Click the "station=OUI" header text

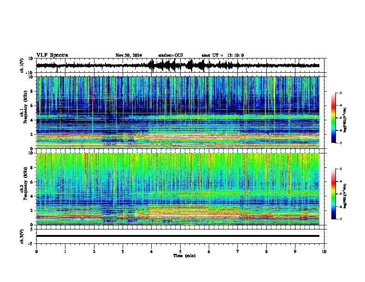171,55
